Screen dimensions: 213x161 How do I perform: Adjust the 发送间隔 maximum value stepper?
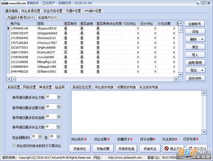pyautogui.click(x=58, y=136)
